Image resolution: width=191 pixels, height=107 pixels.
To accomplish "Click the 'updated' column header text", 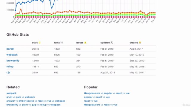I will (105, 43).
